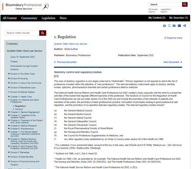The width and height of the screenshot is (192, 169).
Task: Go to Previous Document
Action: pyautogui.click(x=65, y=62)
